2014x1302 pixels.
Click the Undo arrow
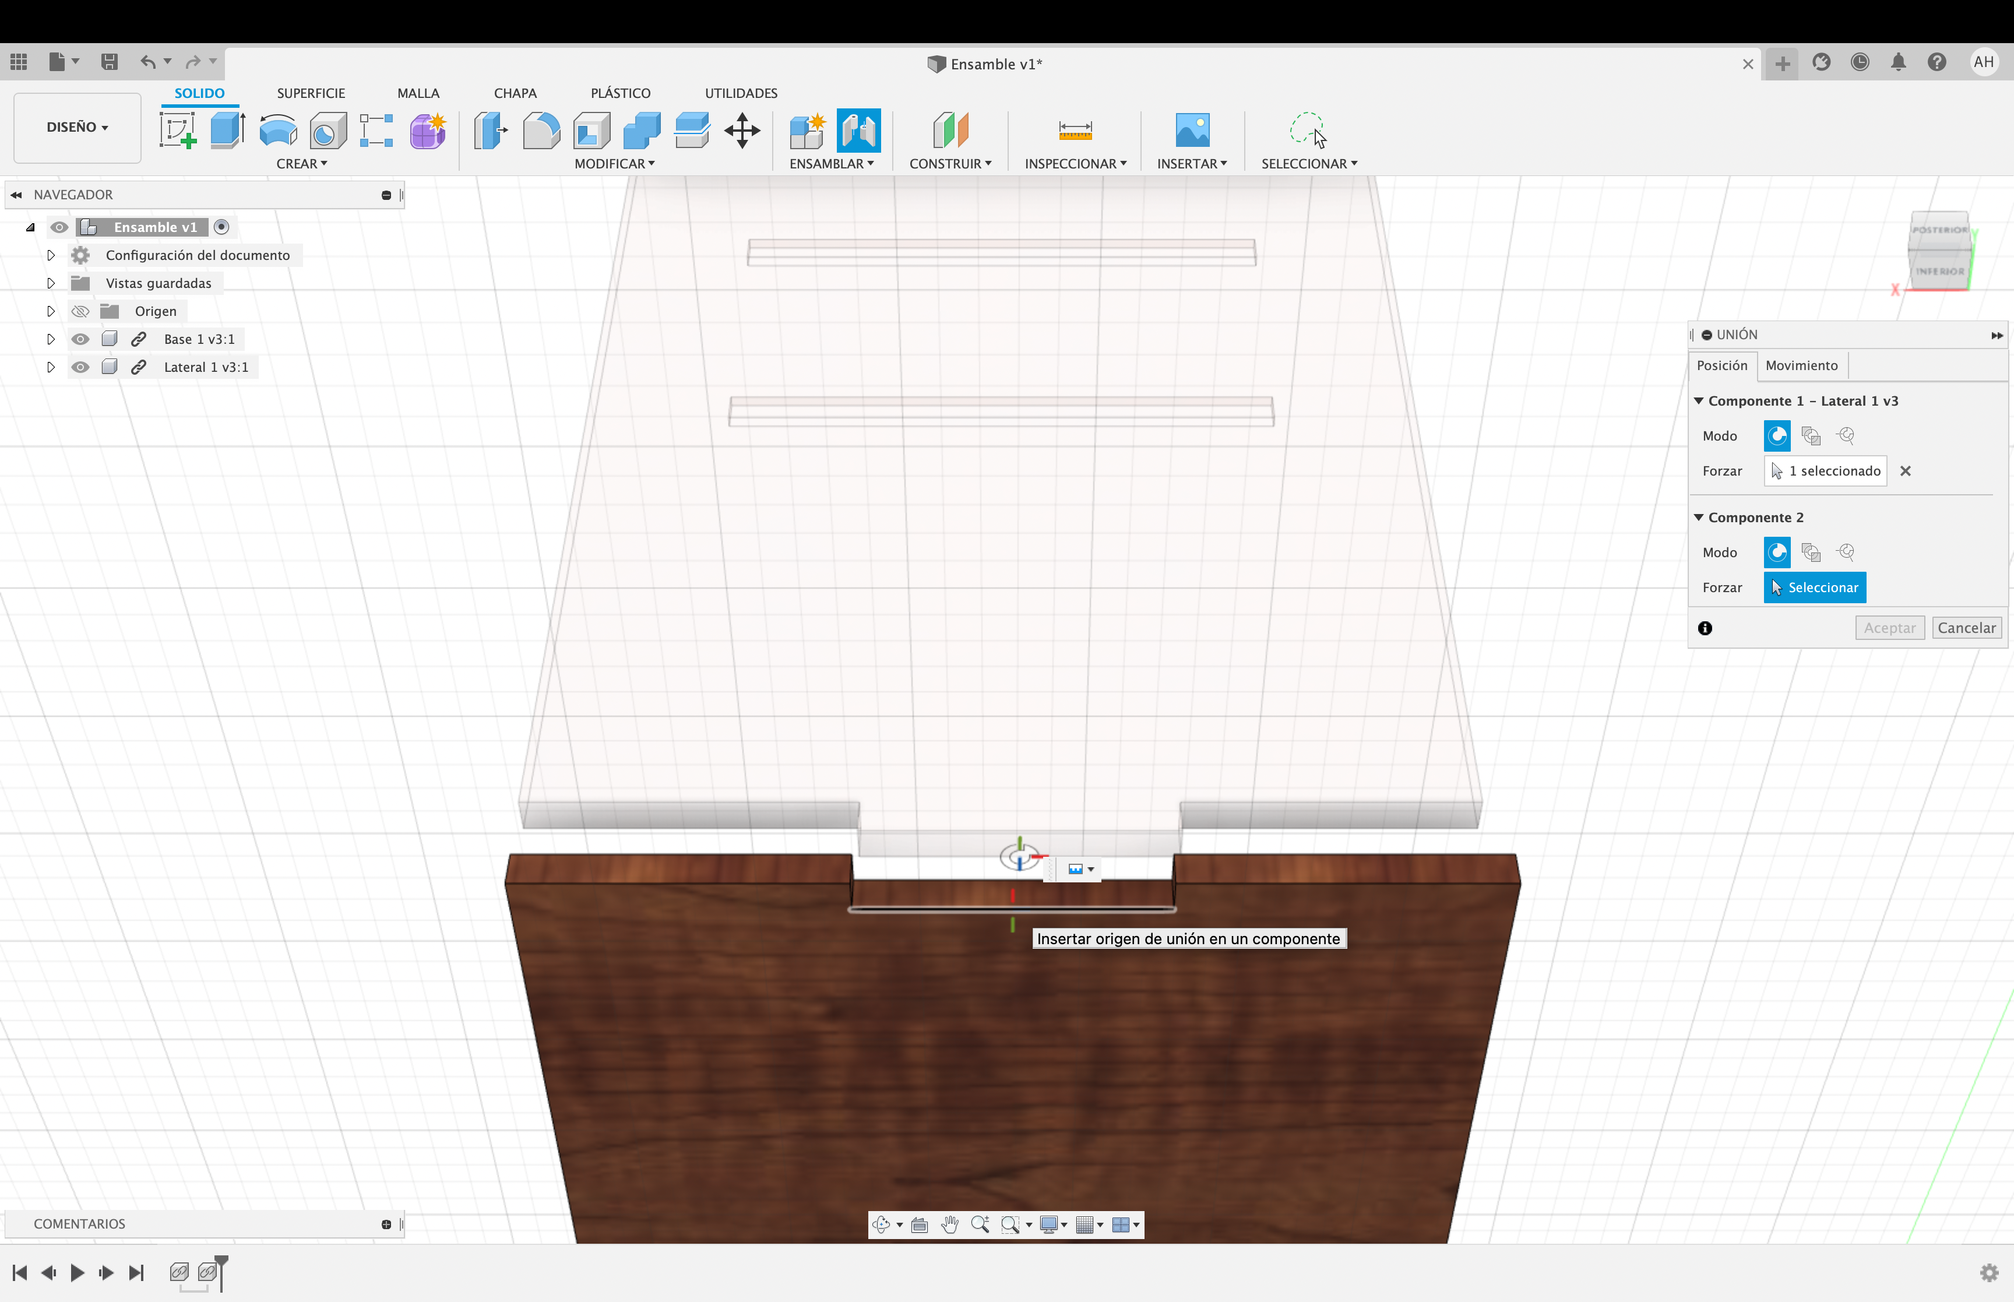pos(148,62)
